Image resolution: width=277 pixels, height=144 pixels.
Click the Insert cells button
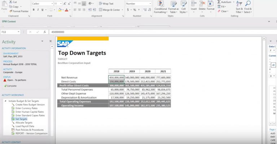point(194,7)
